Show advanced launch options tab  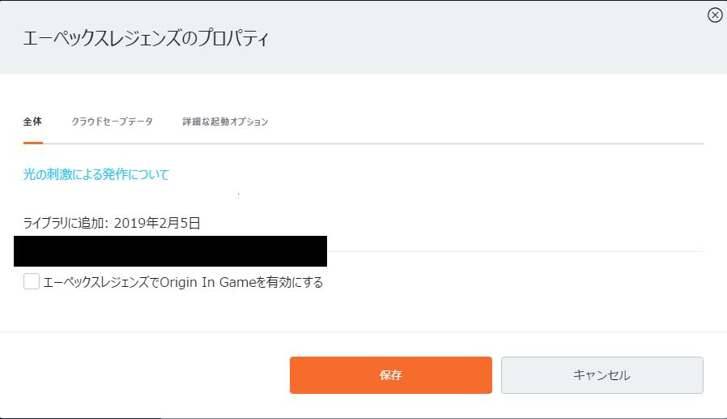click(x=225, y=122)
